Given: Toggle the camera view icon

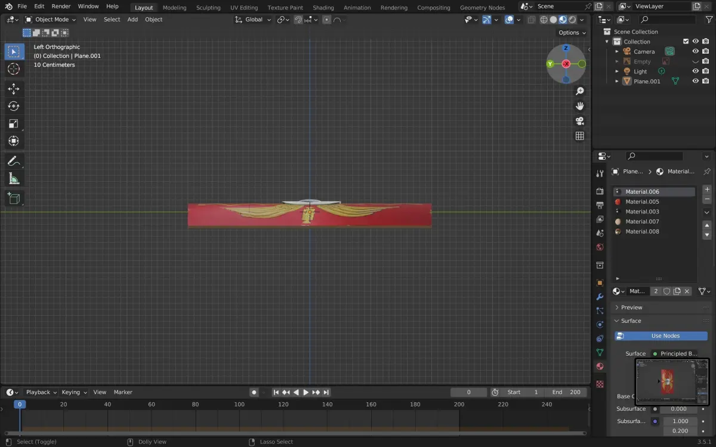Looking at the screenshot, I should click(579, 121).
